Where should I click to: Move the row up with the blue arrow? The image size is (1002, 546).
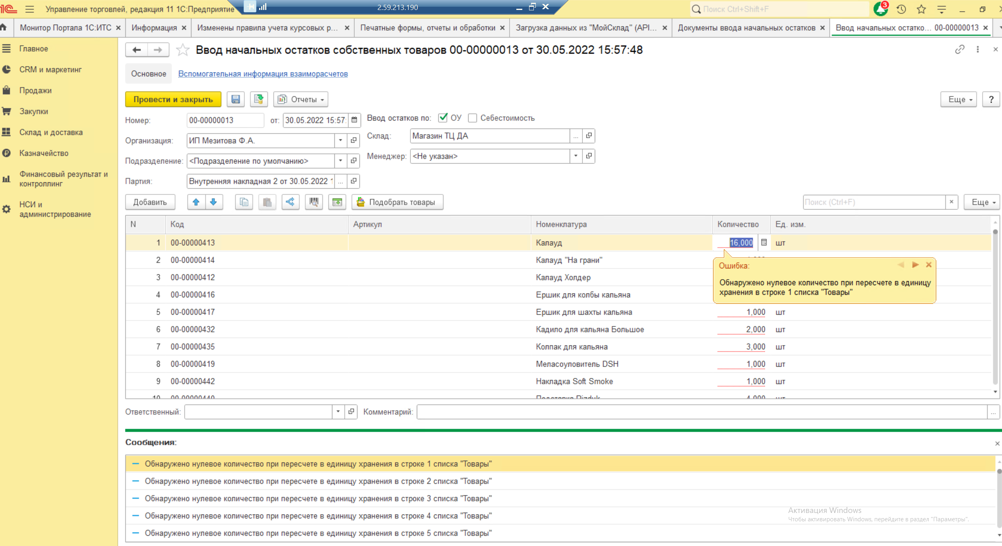[196, 202]
